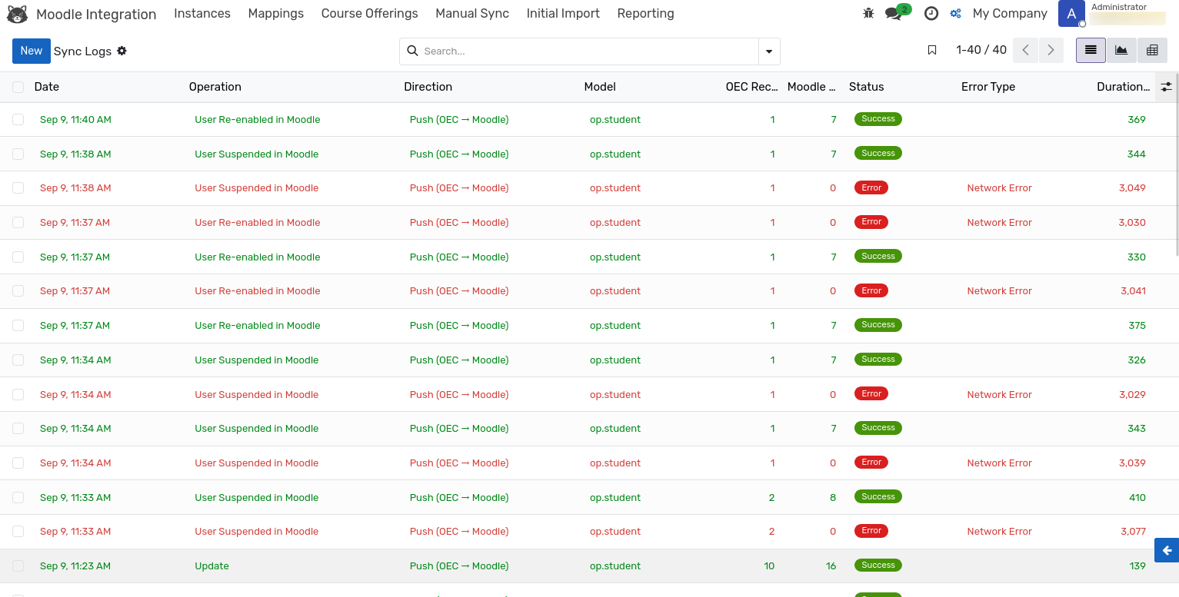Click the op.student cell in duration 326 row
Screen dimensions: 1179x597
(615, 360)
